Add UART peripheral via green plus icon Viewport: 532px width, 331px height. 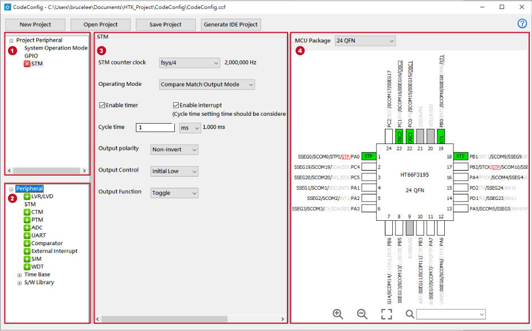(x=27, y=236)
